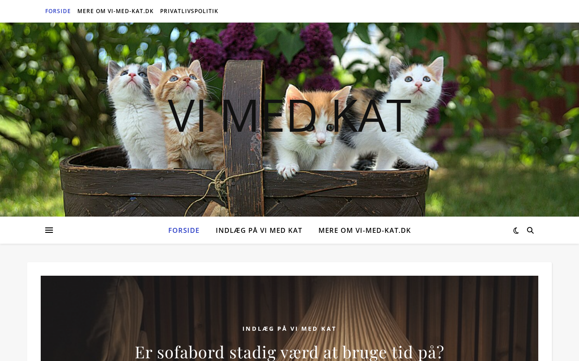Open search with the magnifier icon
The width and height of the screenshot is (579, 361).
coord(530,231)
